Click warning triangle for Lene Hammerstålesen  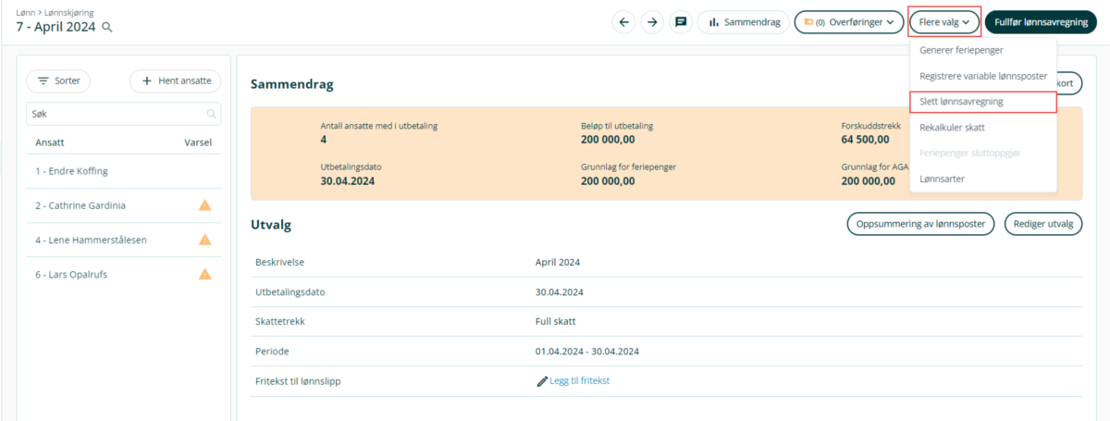point(205,240)
